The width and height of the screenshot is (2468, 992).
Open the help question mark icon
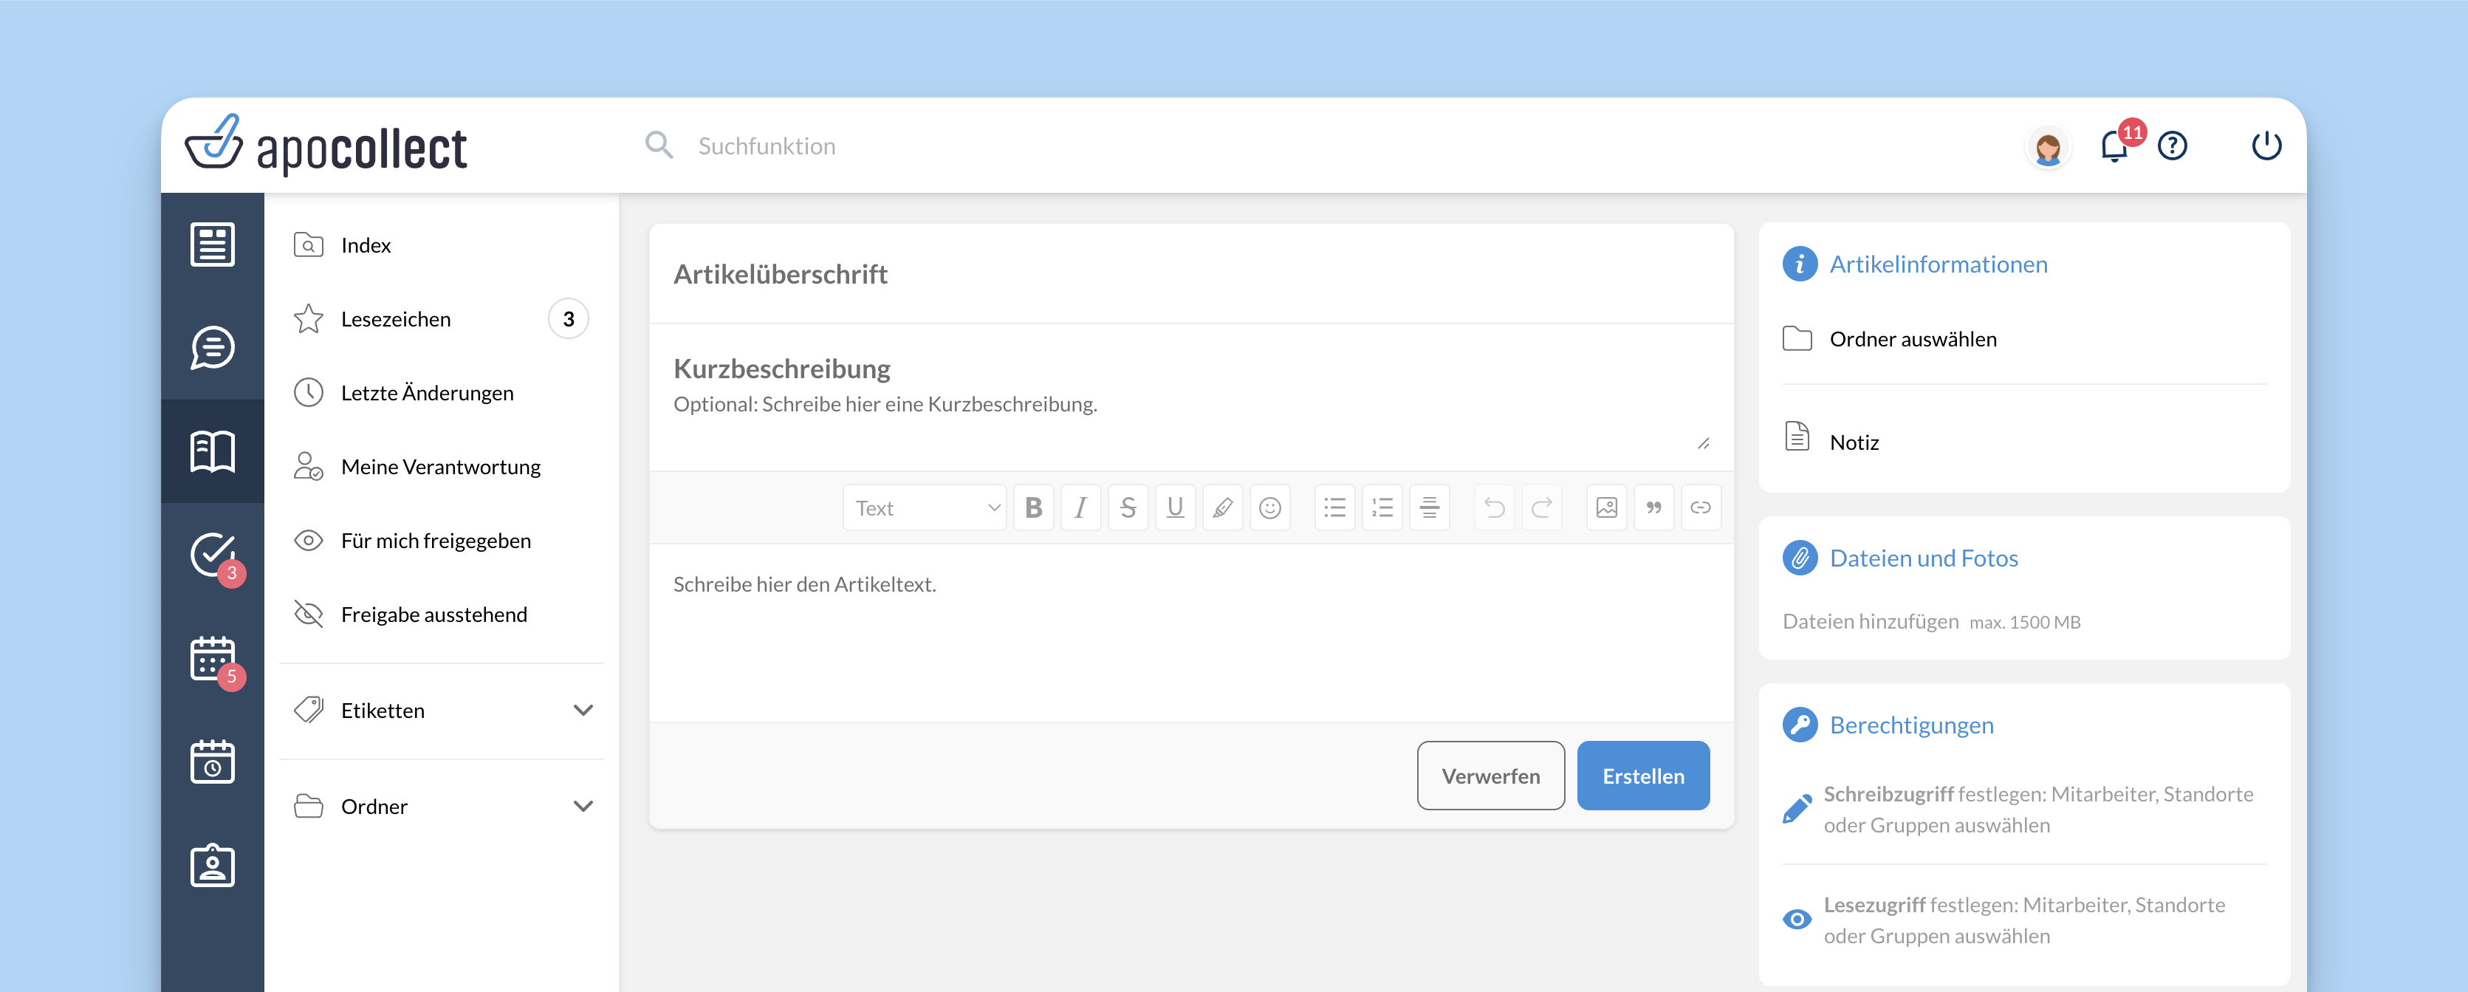[x=2172, y=147]
